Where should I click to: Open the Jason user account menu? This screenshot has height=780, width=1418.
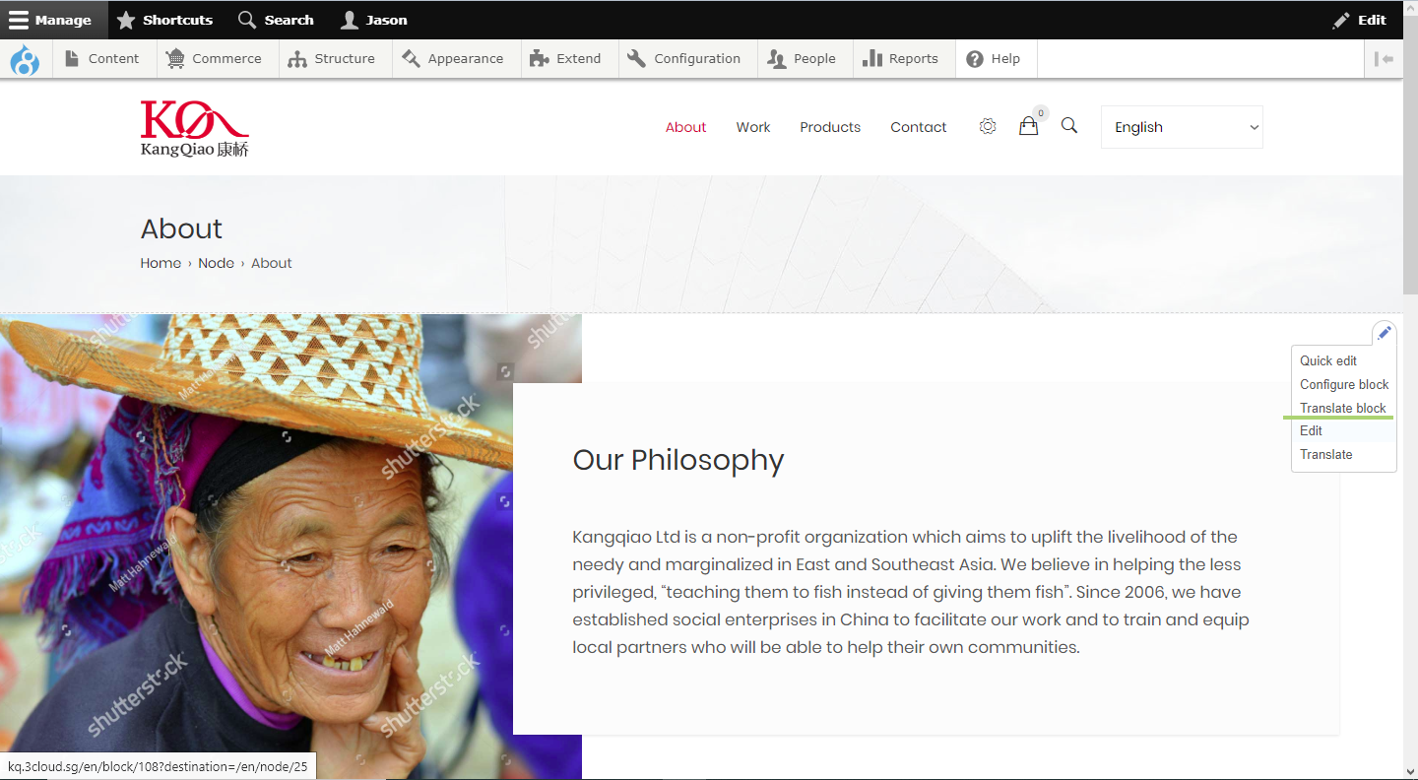(374, 20)
